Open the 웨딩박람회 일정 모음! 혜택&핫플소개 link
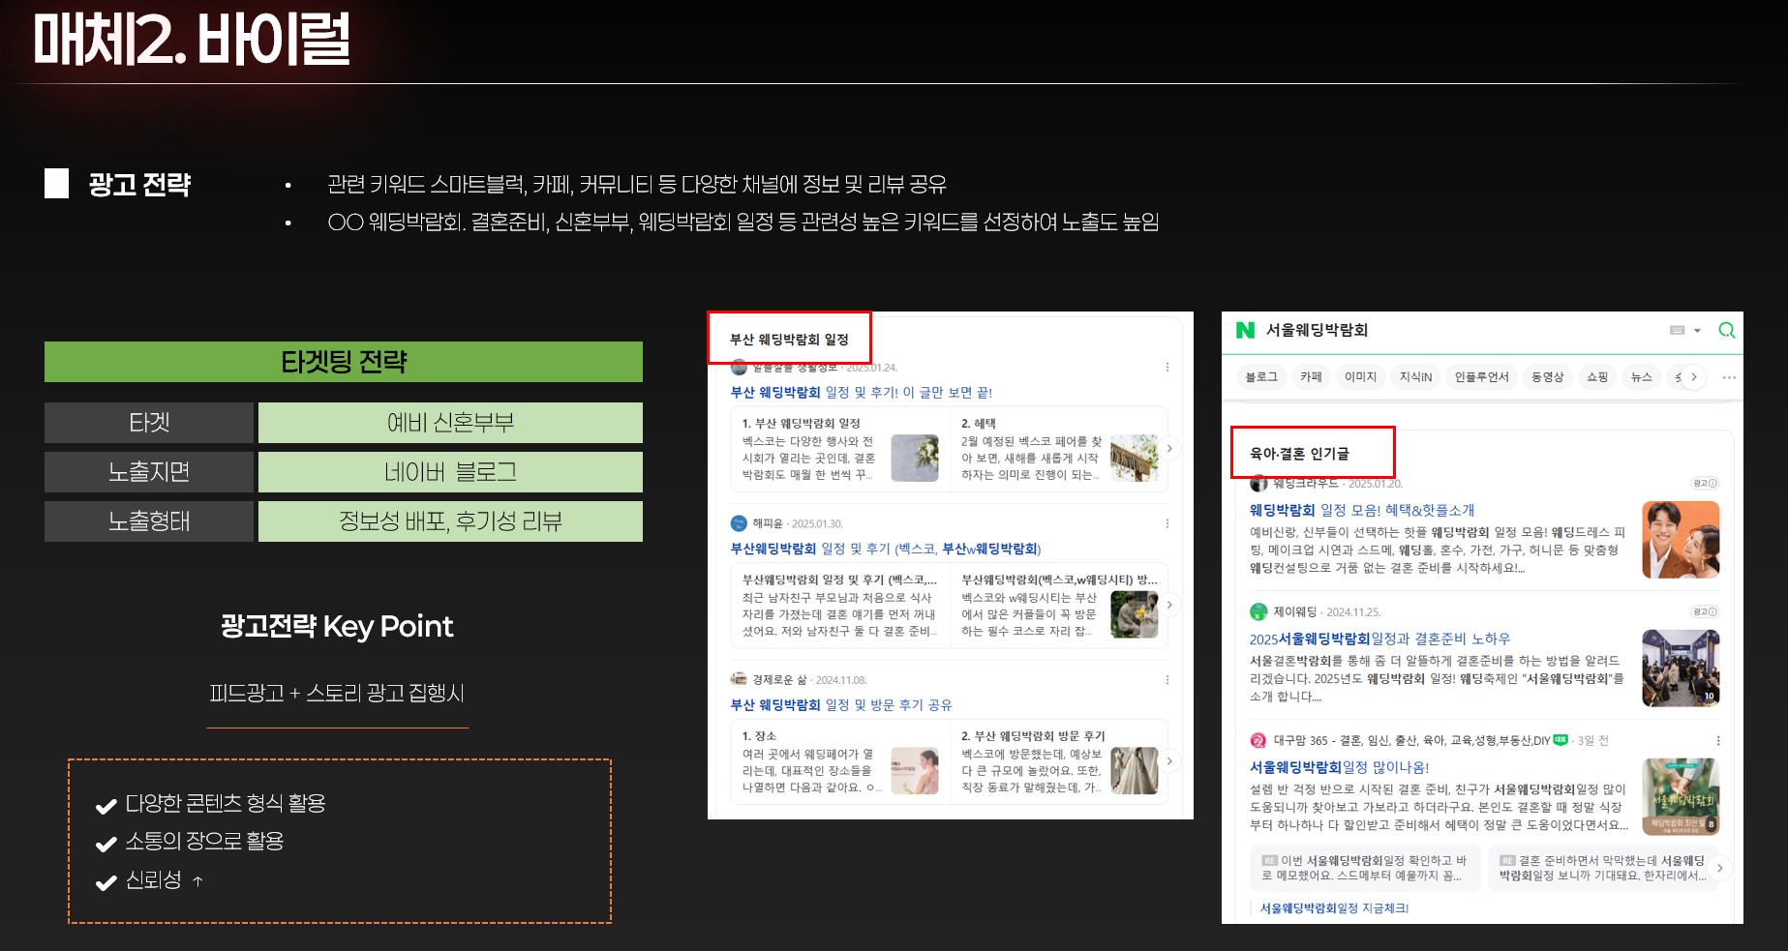This screenshot has width=1788, height=951. pos(1361,510)
